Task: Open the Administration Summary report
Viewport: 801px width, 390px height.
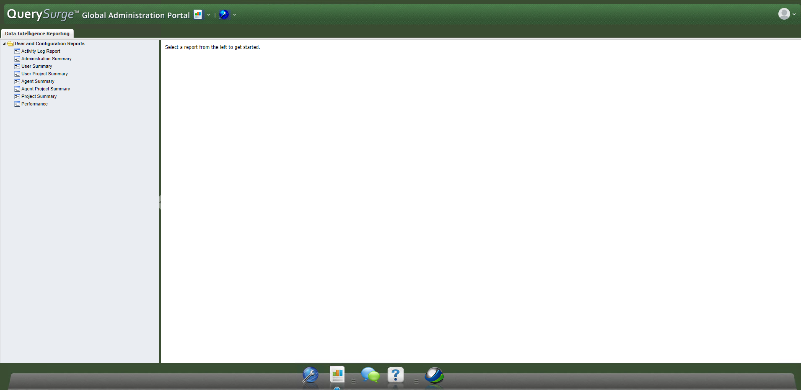Action: tap(47, 59)
